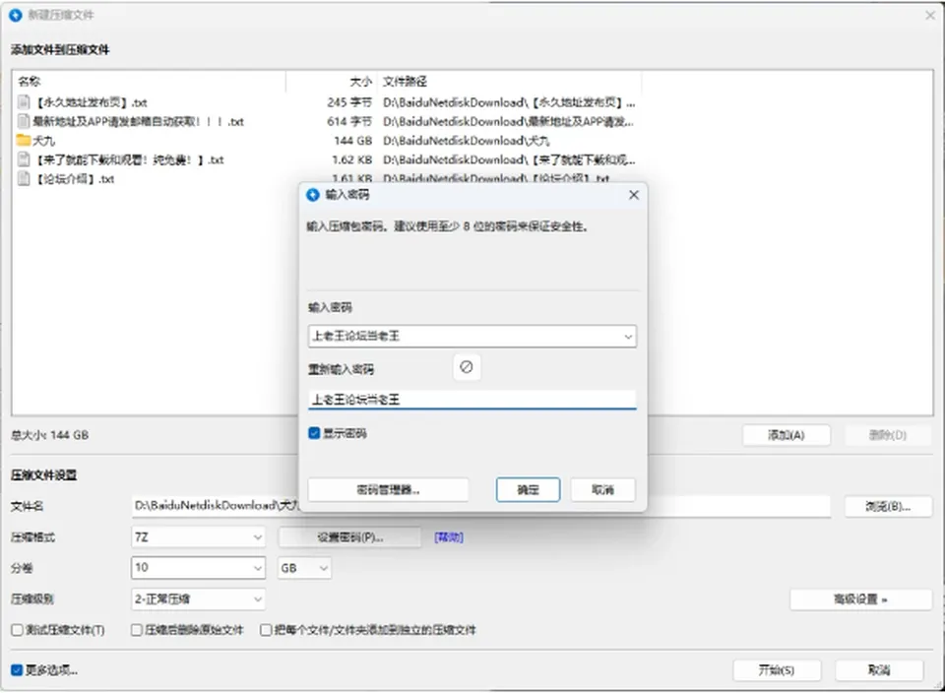The height and width of the screenshot is (693, 945).
Task: Click 取消 next to 开始(S)
Action: [x=879, y=670]
